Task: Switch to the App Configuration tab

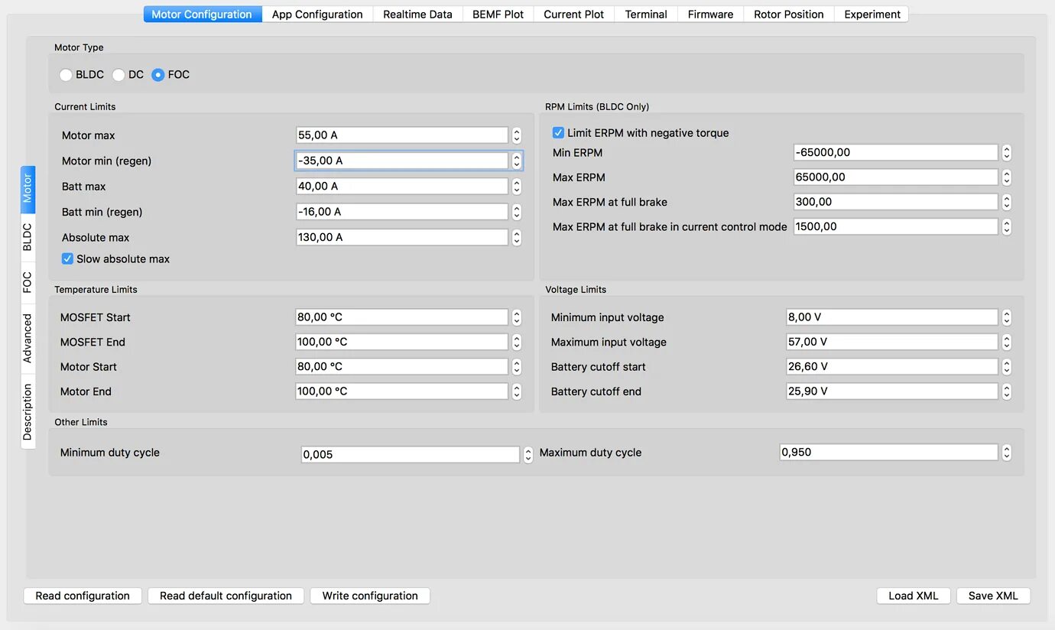Action: tap(317, 15)
